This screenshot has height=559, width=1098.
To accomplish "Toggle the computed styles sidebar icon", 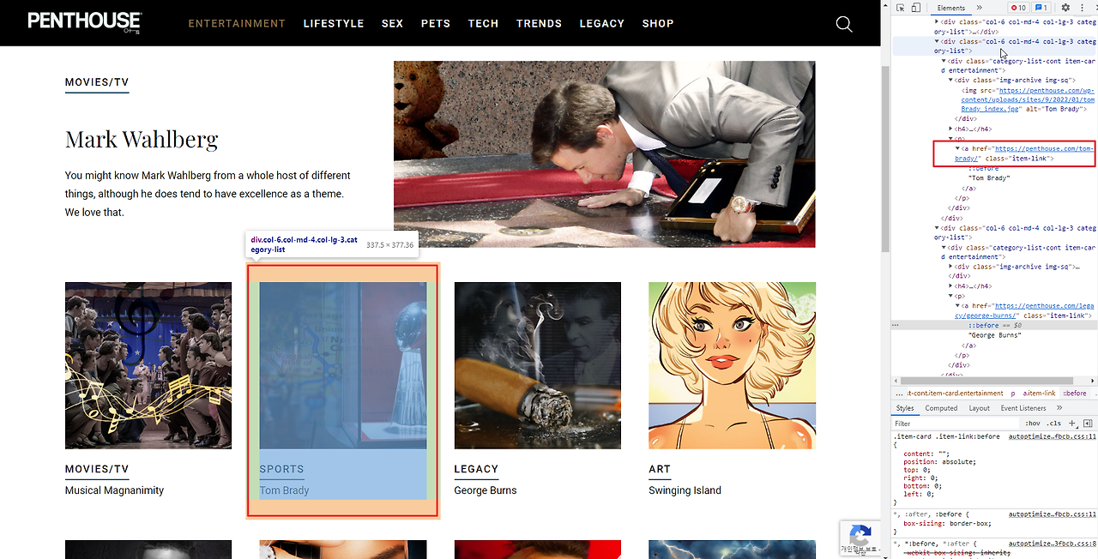I will [x=1088, y=424].
